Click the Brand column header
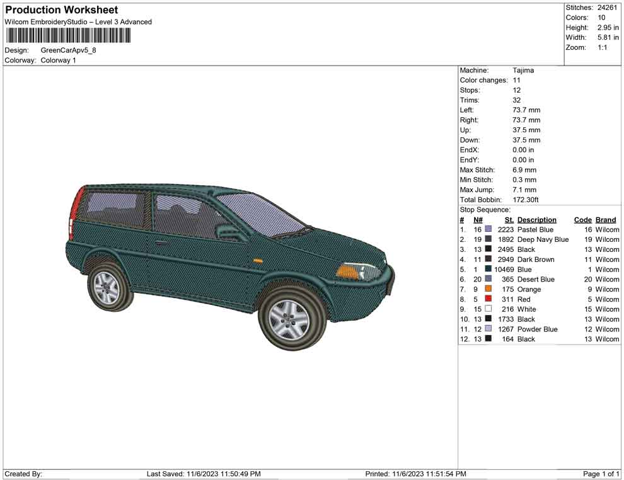Screen dimensions: 624x480 point(605,219)
